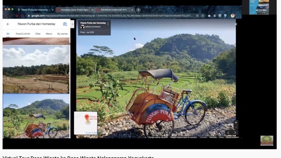Go to previous photo arrow
Viewport: 281px width, 158px height.
pyautogui.click(x=228, y=133)
